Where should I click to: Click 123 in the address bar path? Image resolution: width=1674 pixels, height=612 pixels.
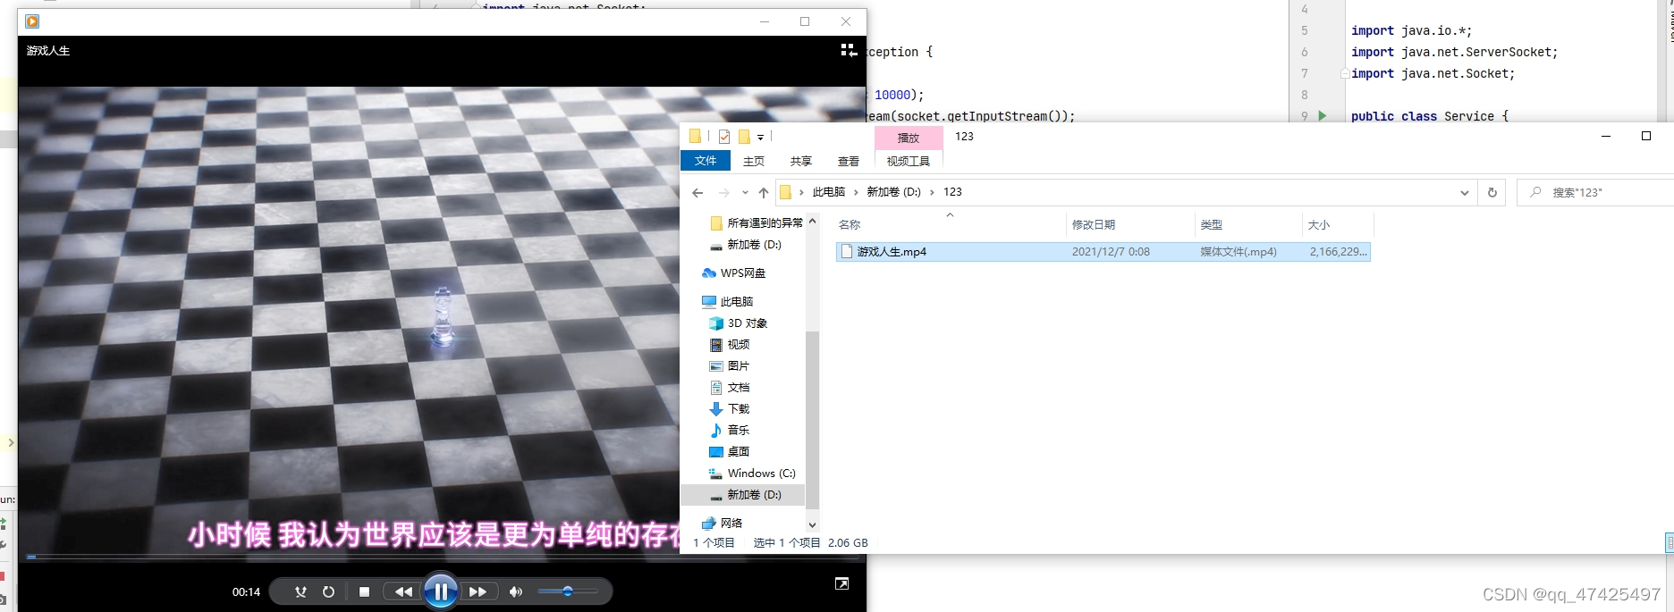952,192
